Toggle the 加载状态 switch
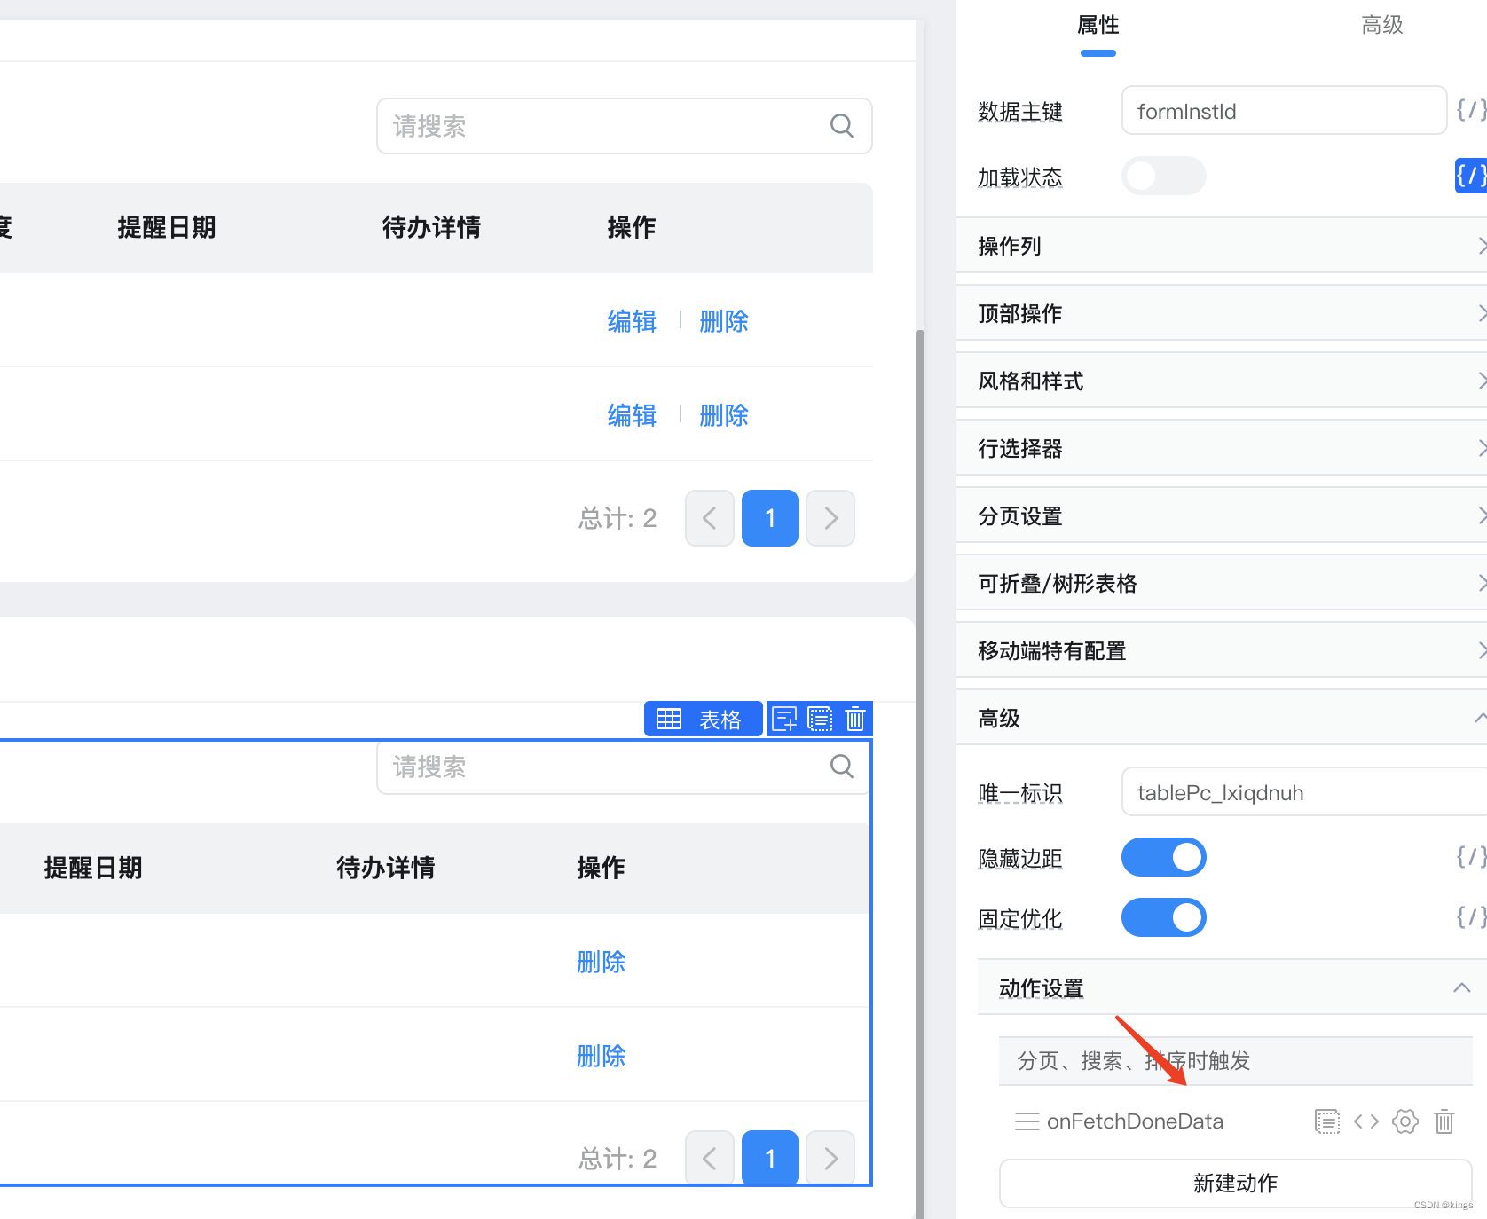This screenshot has width=1487, height=1219. point(1163,176)
